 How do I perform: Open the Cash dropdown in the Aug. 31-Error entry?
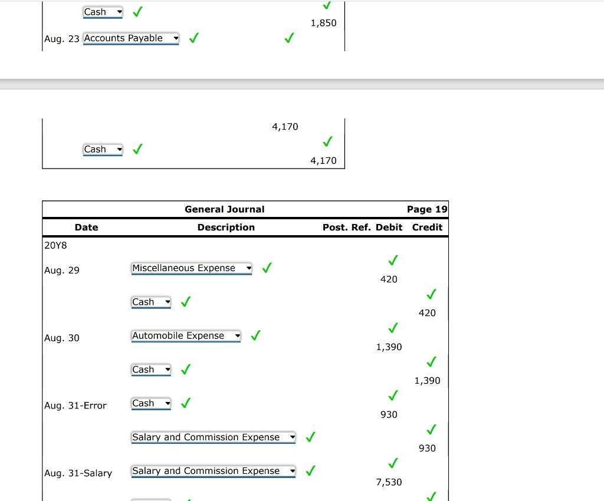[x=150, y=403]
